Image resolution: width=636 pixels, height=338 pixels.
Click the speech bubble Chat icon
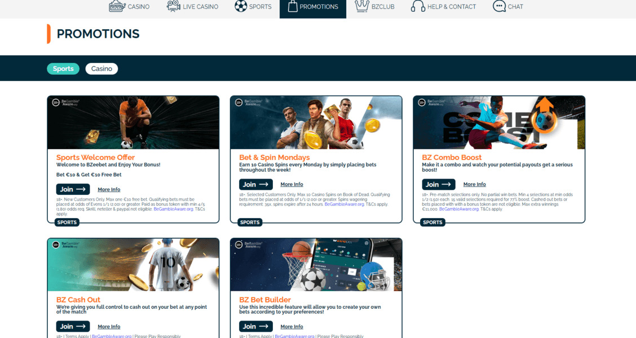point(499,6)
